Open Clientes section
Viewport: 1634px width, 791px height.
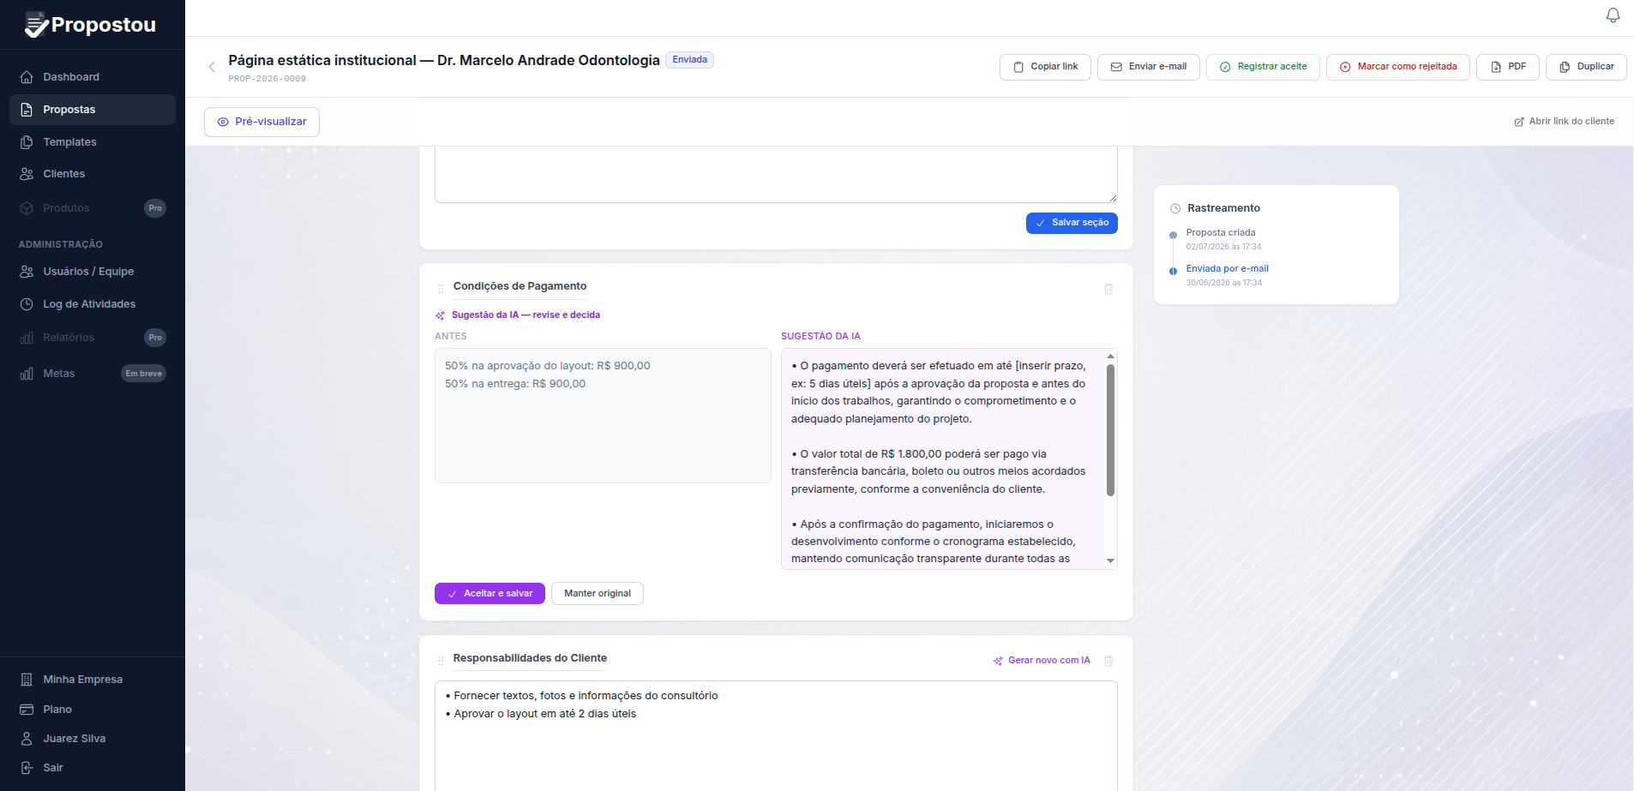[93, 174]
